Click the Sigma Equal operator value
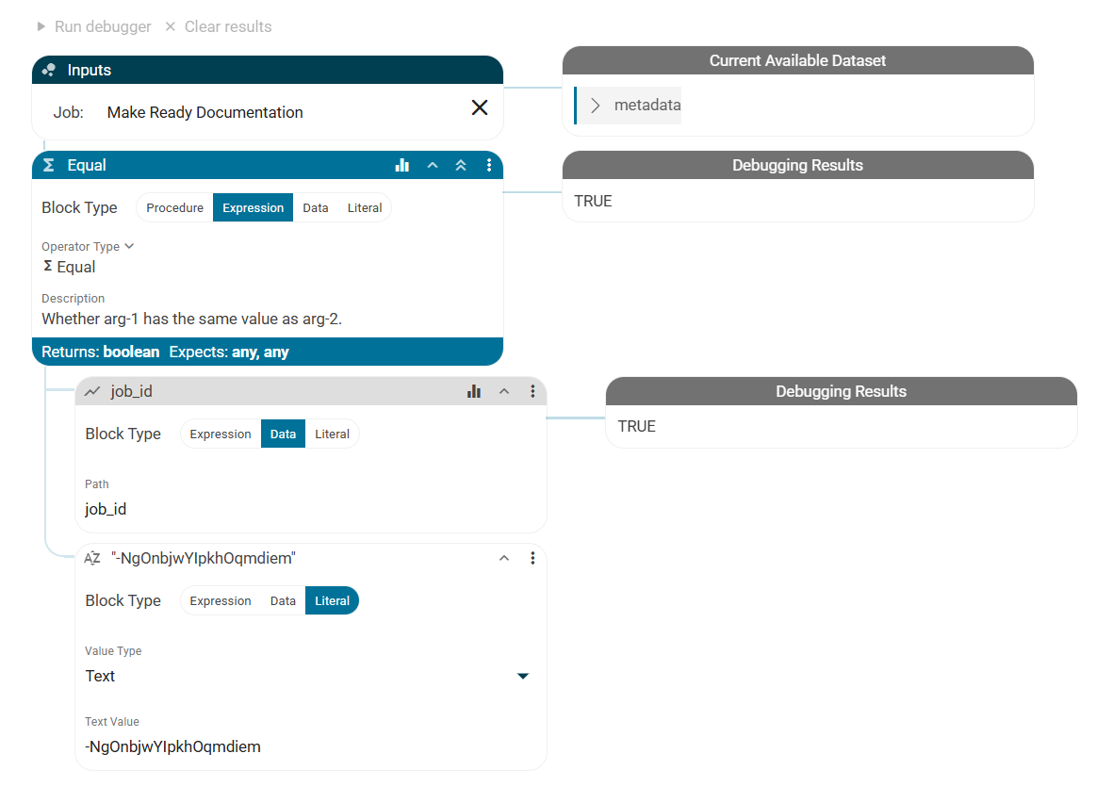The image size is (1113, 803). tap(70, 267)
